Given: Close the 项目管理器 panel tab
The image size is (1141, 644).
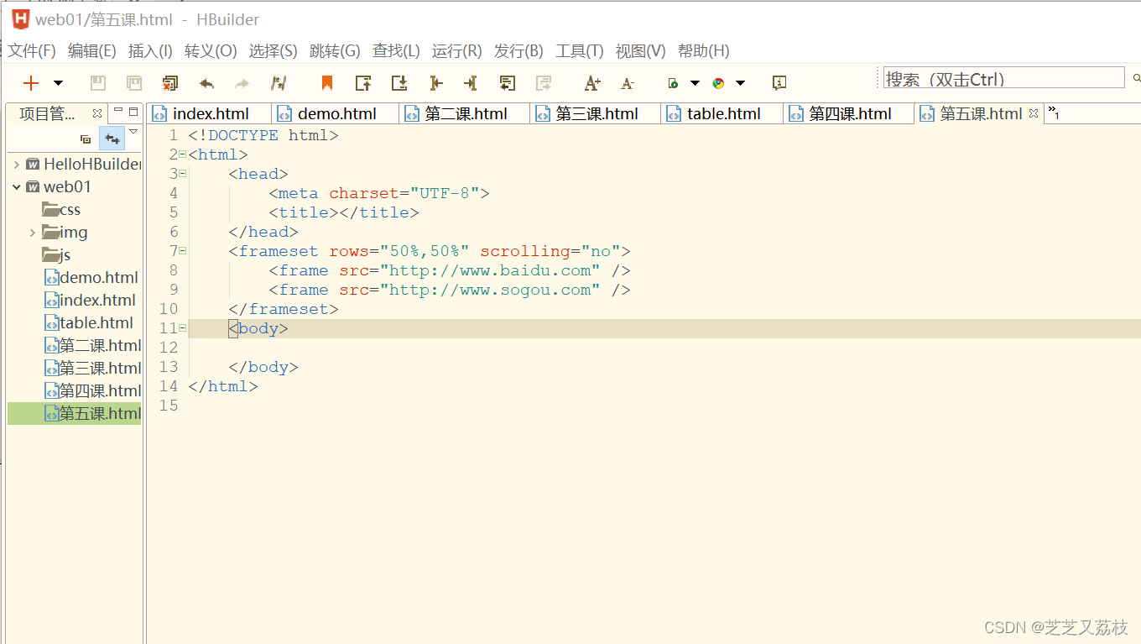Looking at the screenshot, I should coord(97,113).
